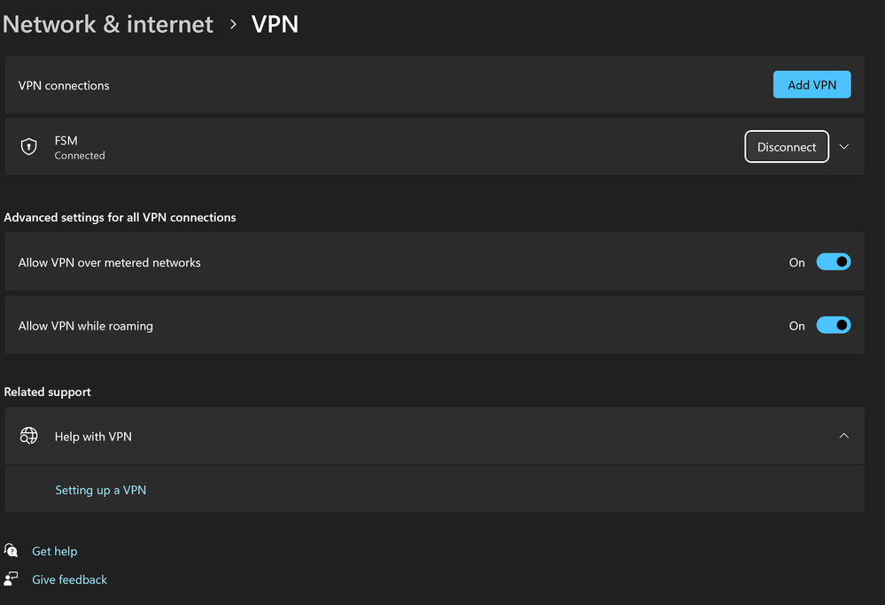Open the Give feedback link
885x605 pixels.
pos(69,579)
